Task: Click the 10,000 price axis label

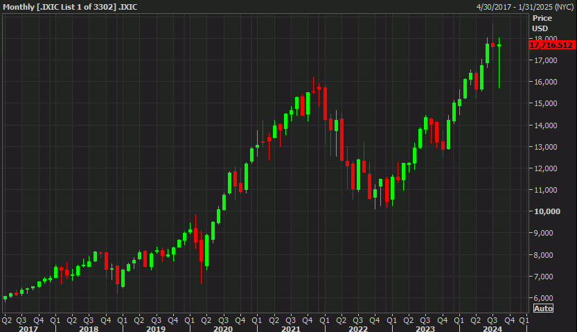Action: [x=547, y=211]
